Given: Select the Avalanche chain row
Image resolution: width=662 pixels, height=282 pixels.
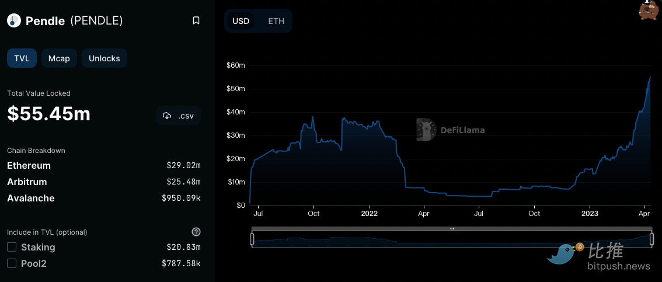Looking at the screenshot, I should (104, 199).
